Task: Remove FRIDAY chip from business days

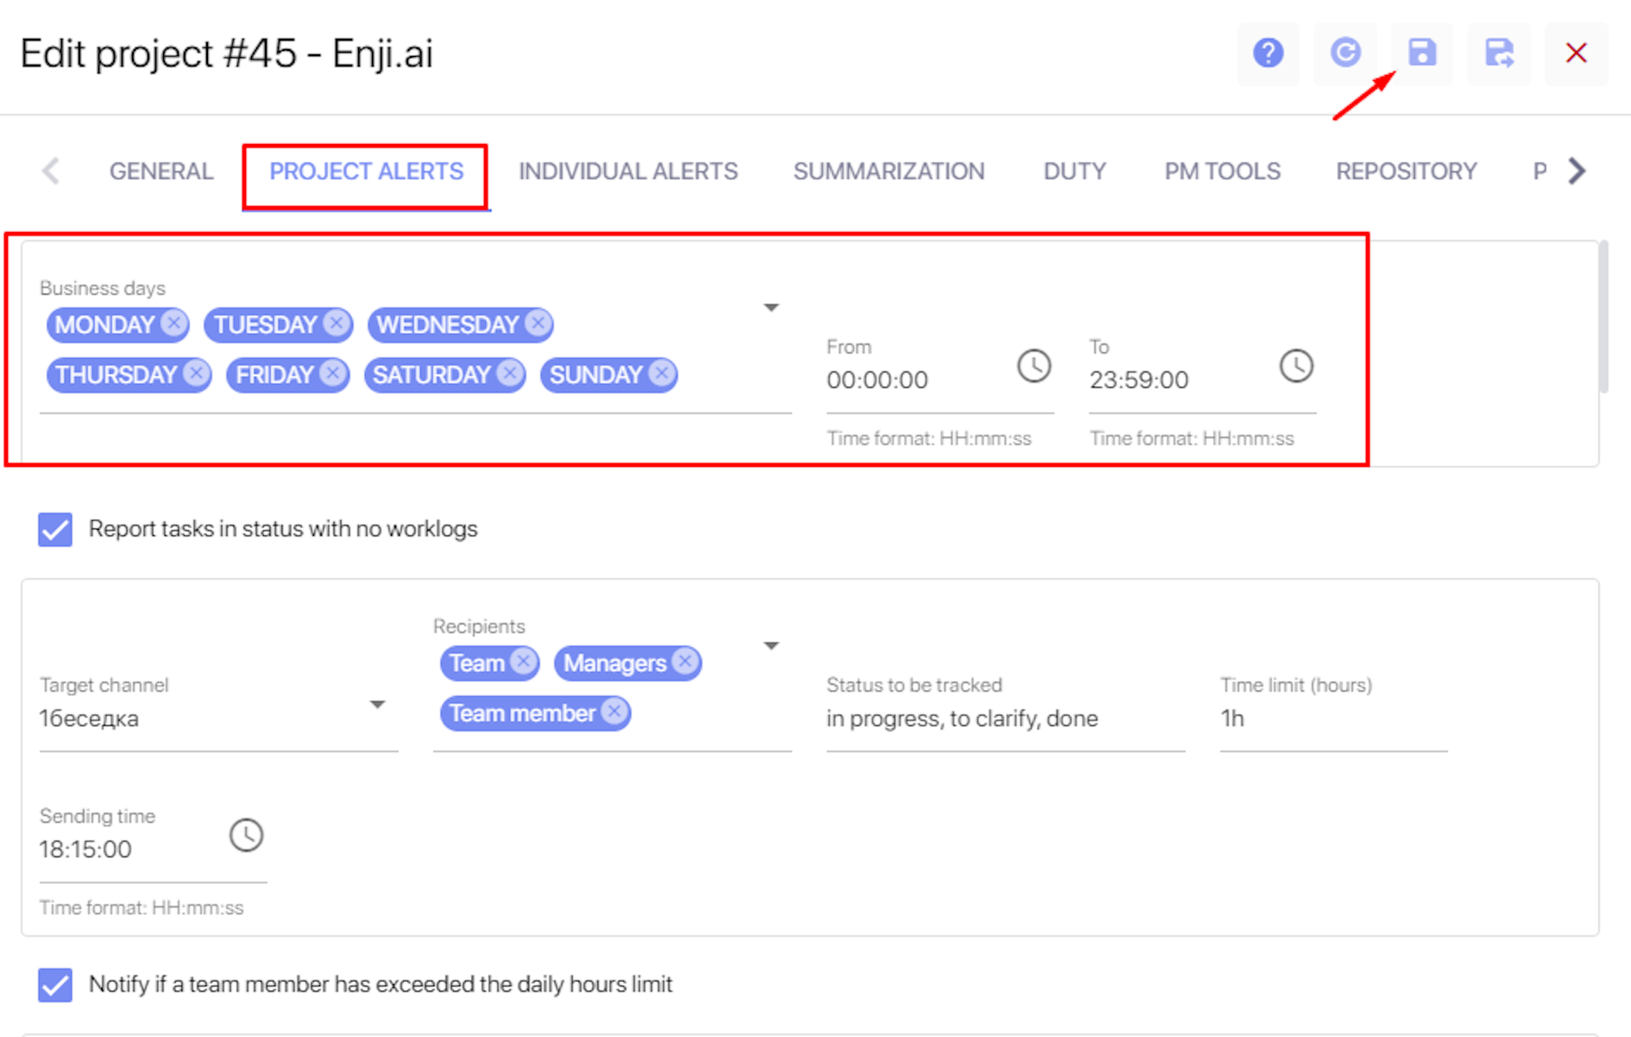Action: tap(332, 374)
